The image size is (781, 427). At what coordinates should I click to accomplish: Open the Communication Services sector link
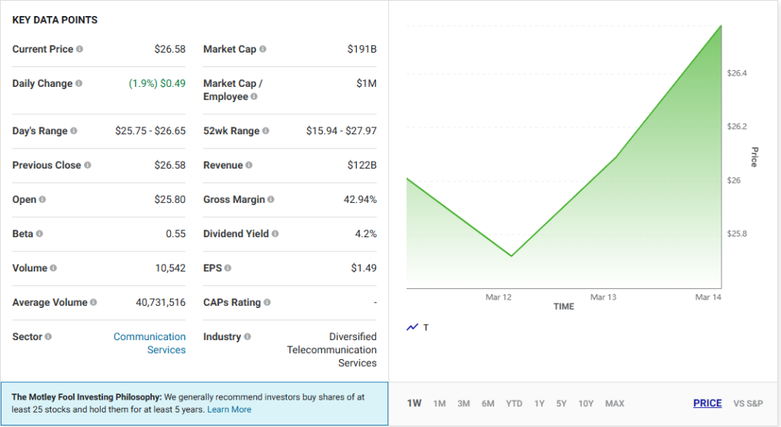pyautogui.click(x=149, y=343)
